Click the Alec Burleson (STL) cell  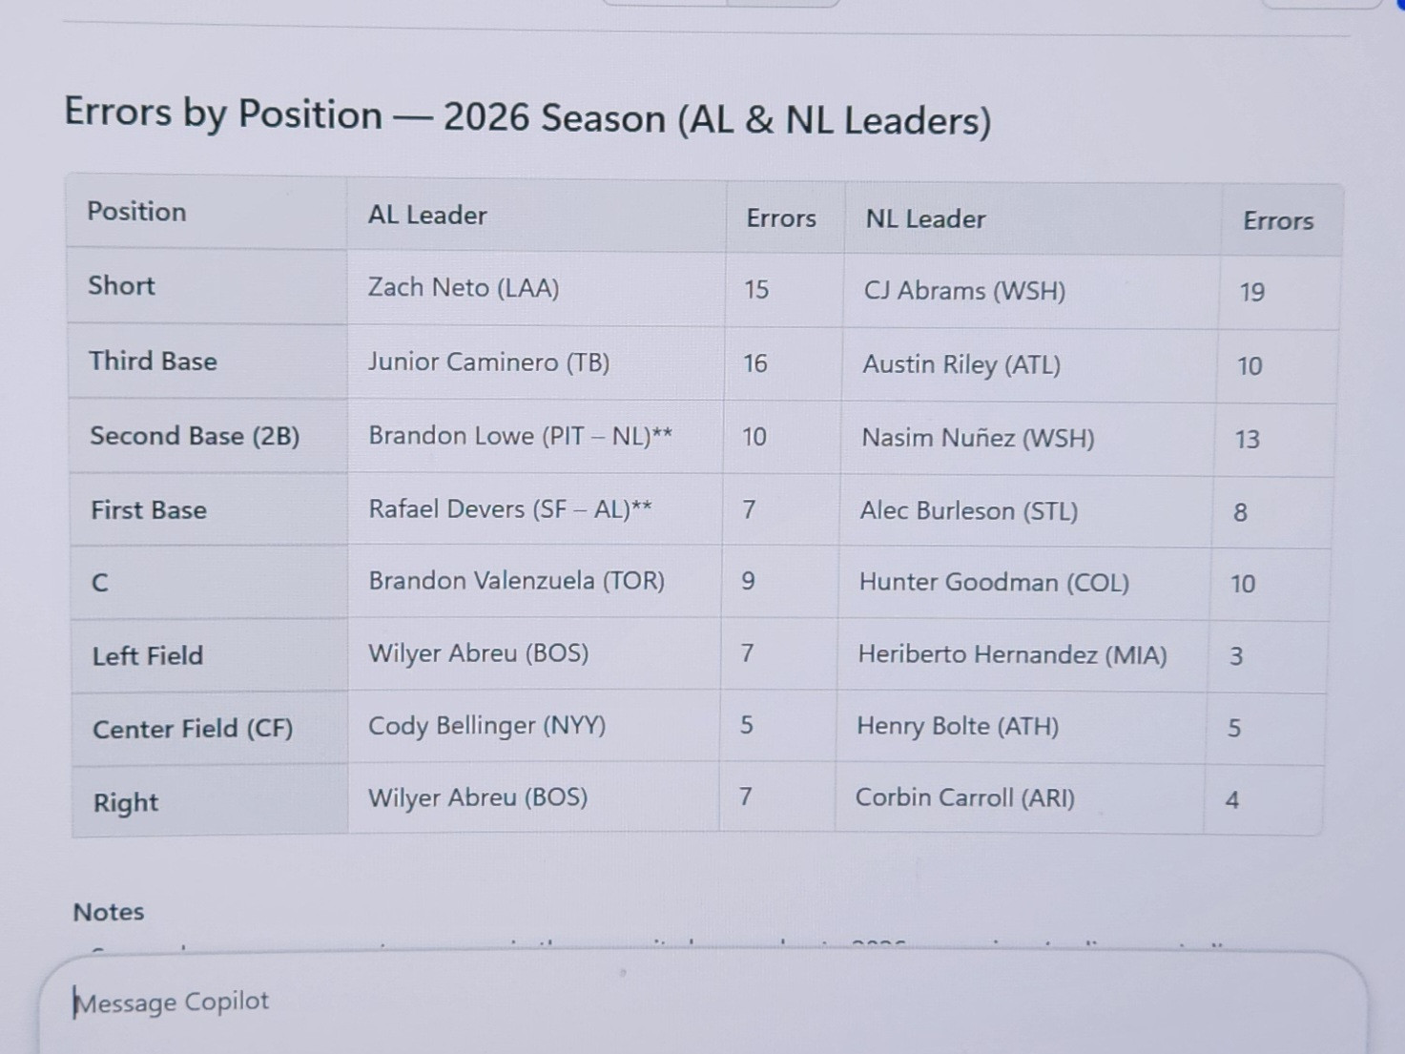click(x=1024, y=511)
